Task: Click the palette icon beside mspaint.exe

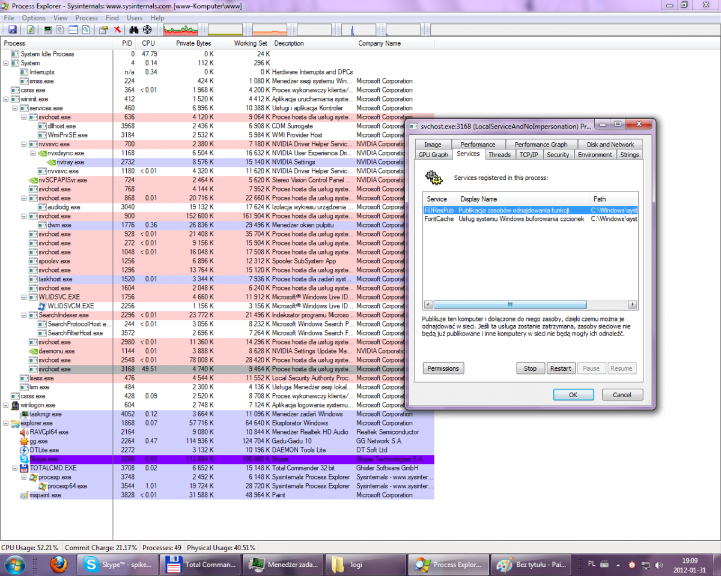Action: pos(24,495)
